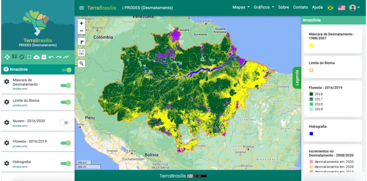Open the Sobre page
Screen dimensions: 367x181
click(x=283, y=7)
